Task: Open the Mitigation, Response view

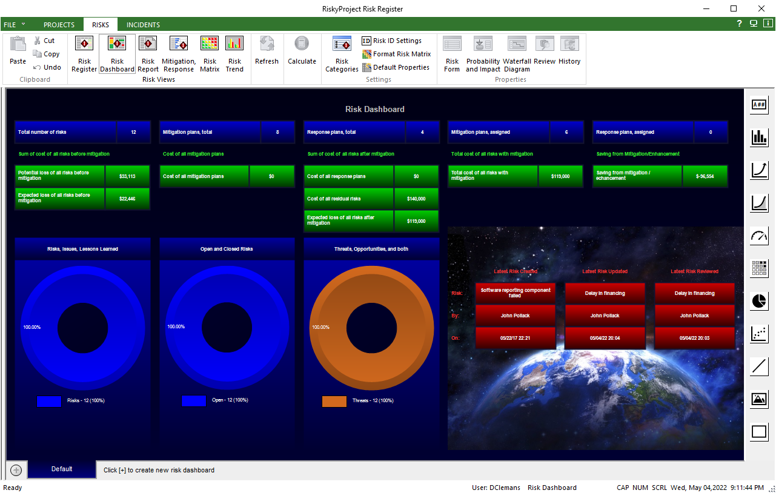Action: click(178, 53)
